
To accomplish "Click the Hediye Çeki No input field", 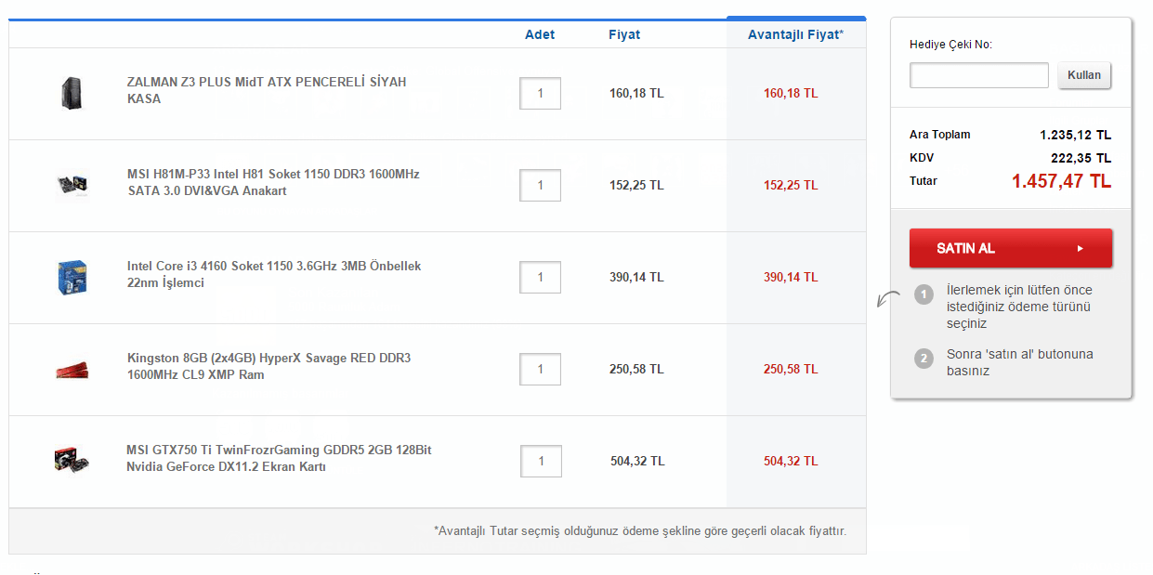I will tap(978, 75).
